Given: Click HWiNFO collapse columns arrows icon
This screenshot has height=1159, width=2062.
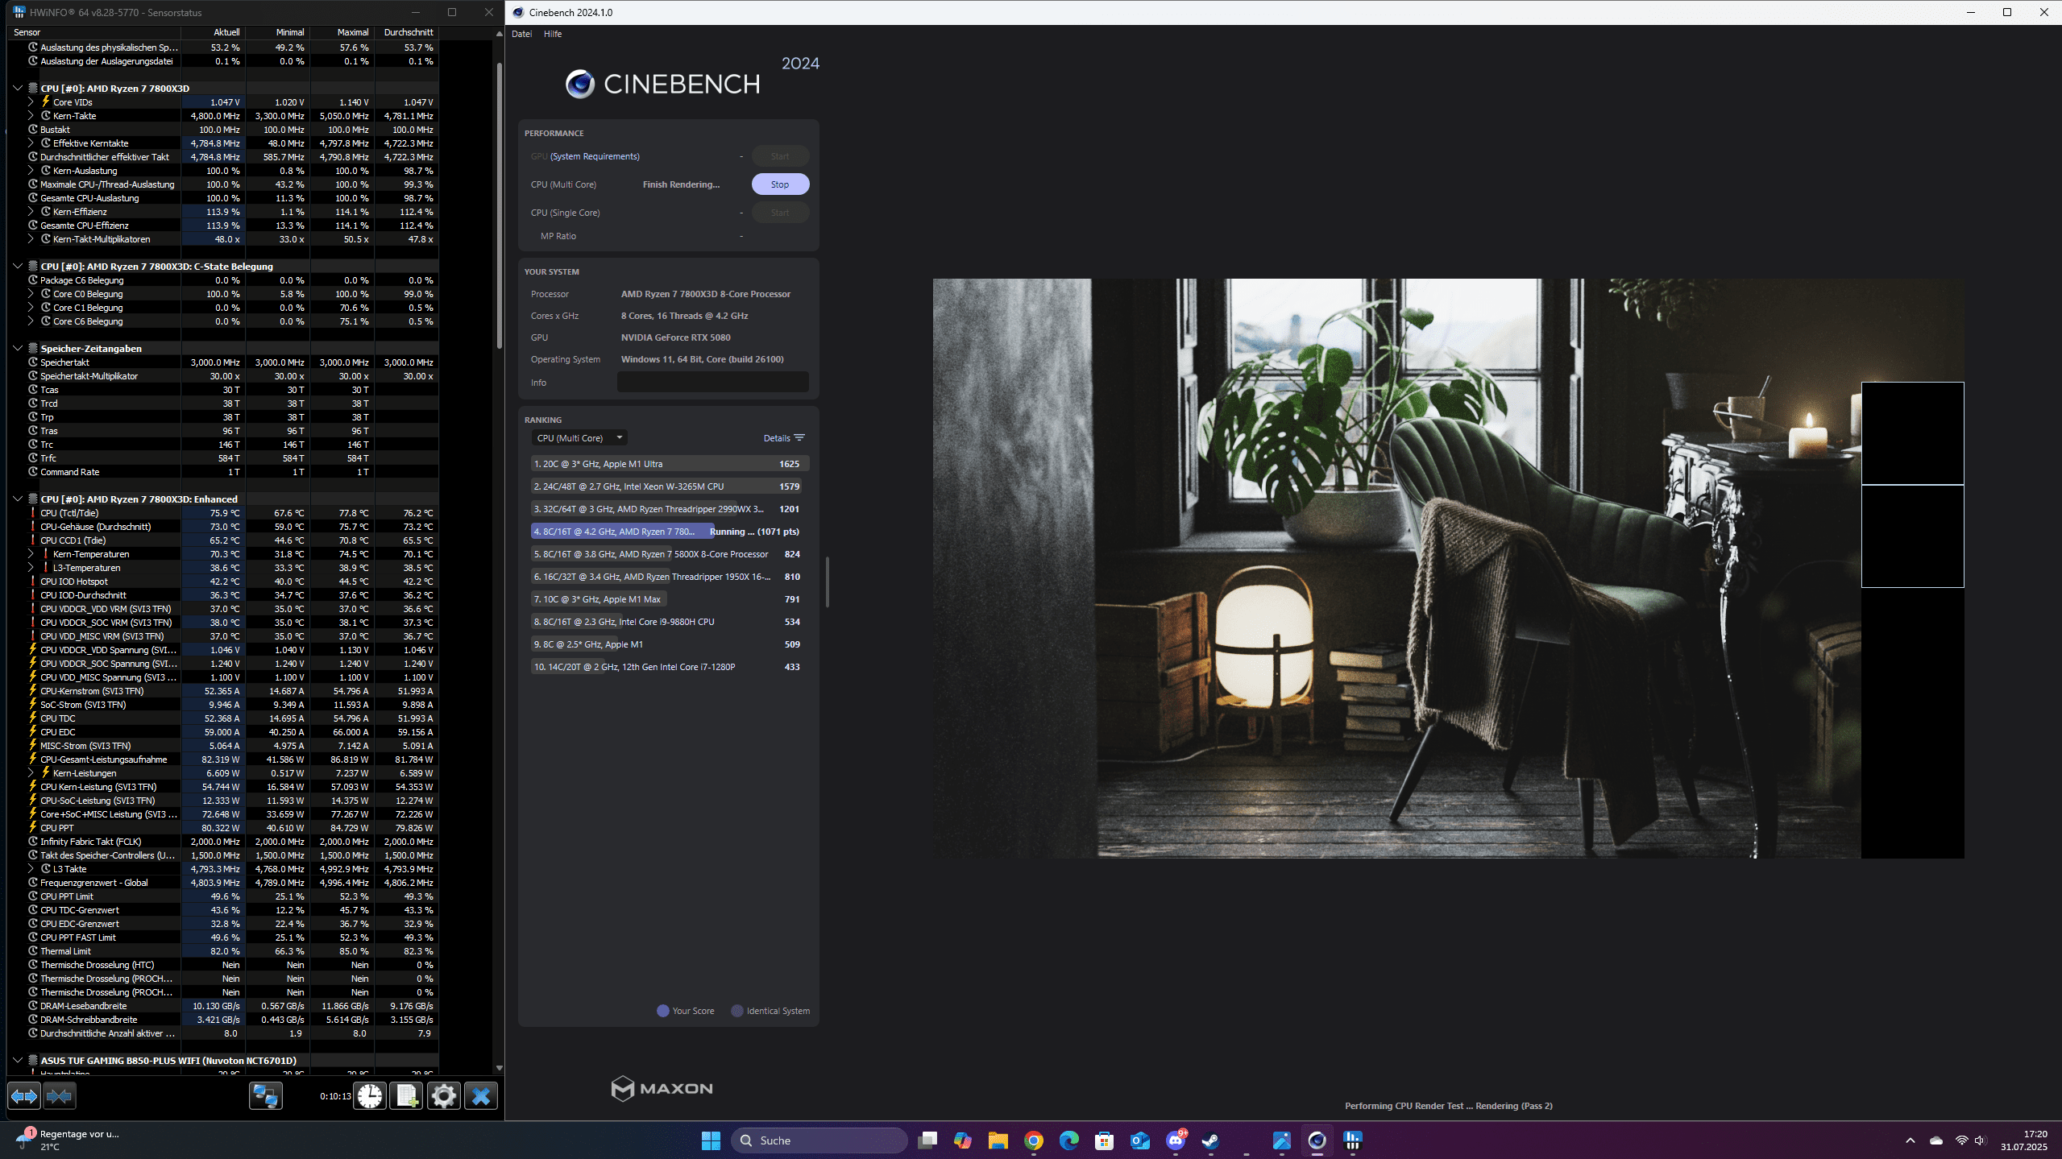Looking at the screenshot, I should click(59, 1096).
